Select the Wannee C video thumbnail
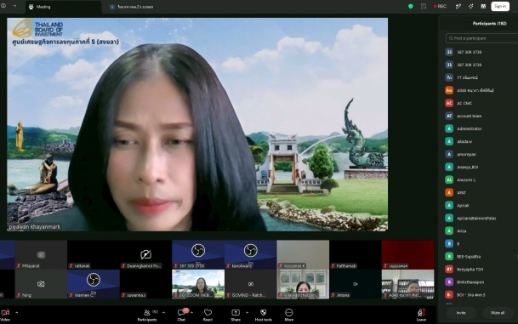The width and height of the screenshot is (518, 324). pos(94,284)
